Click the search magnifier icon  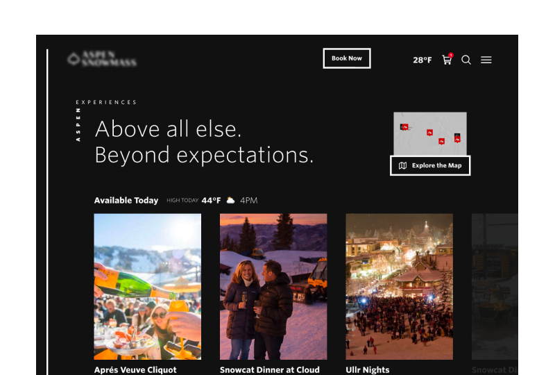pos(466,60)
